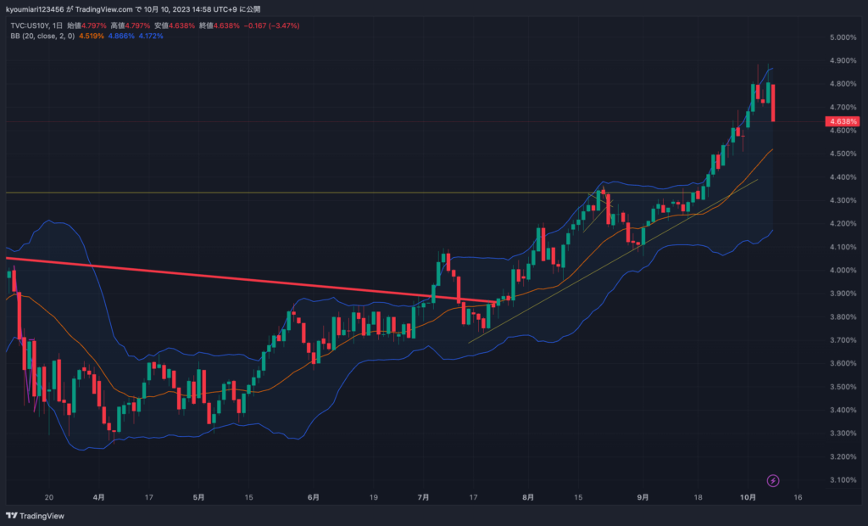Click the 高値 4.797% high value
Viewport: 868px width, 526px height.
coord(130,25)
